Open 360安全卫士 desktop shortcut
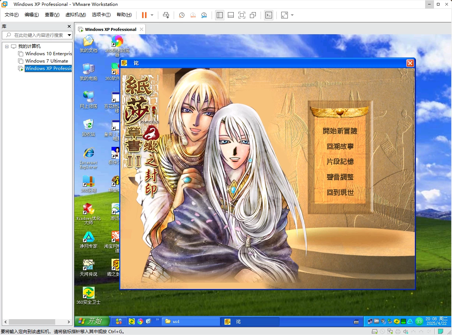The width and height of the screenshot is (452, 335). click(88, 296)
